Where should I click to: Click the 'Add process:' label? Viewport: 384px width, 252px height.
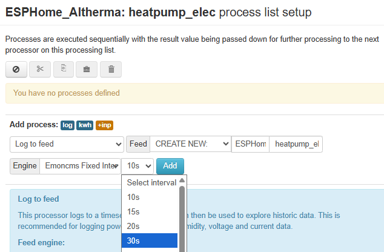click(34, 125)
